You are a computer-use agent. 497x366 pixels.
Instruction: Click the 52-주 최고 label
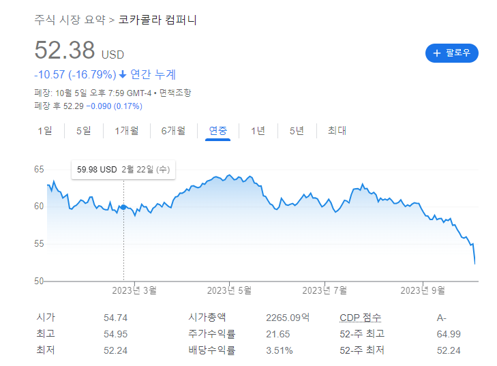(x=362, y=334)
